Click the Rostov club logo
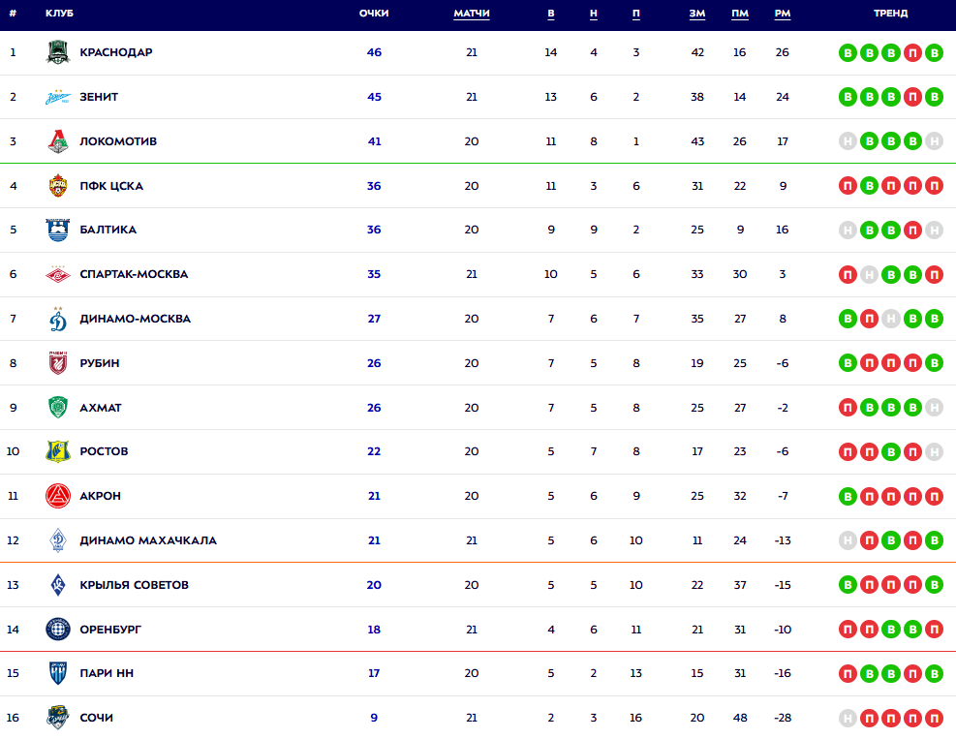 pyautogui.click(x=58, y=451)
